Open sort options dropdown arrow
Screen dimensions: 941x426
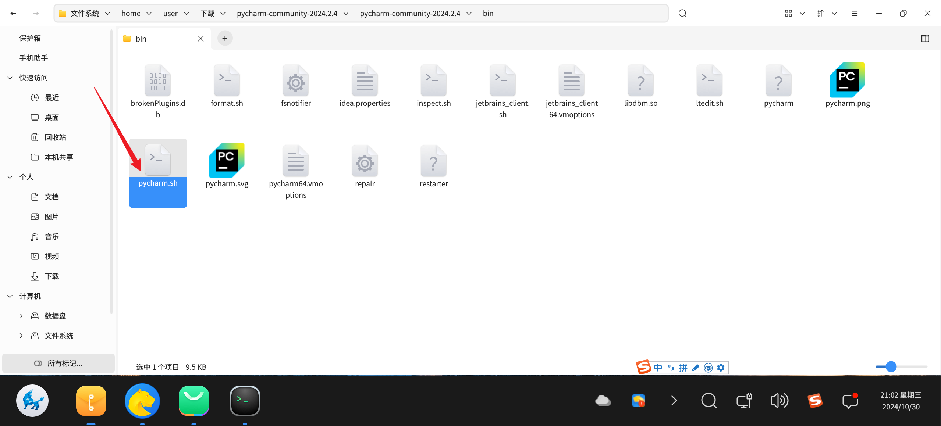tap(834, 14)
